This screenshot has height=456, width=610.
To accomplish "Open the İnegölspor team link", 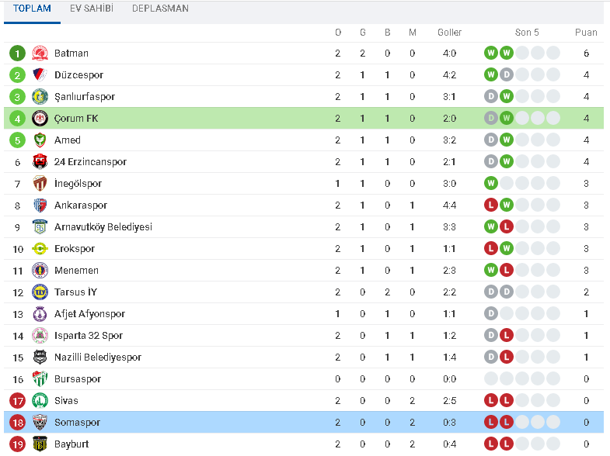I will (78, 184).
